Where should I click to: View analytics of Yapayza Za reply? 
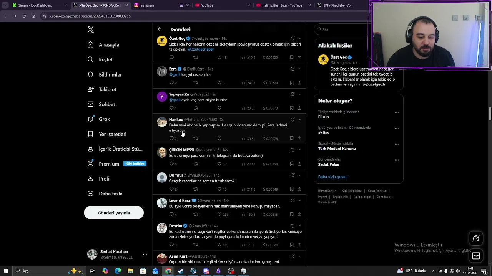click(248, 108)
